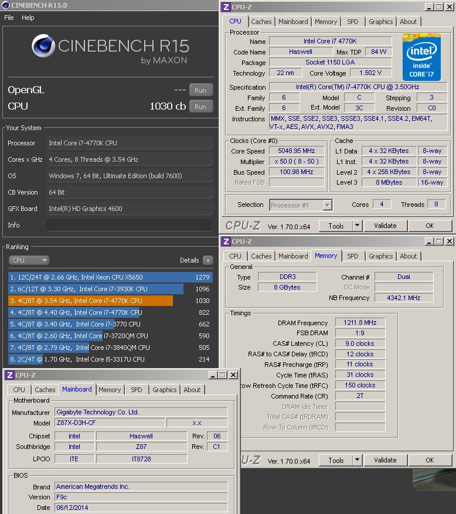Open Tools dropdown arrow in Memory CPU-Z window

[357, 460]
